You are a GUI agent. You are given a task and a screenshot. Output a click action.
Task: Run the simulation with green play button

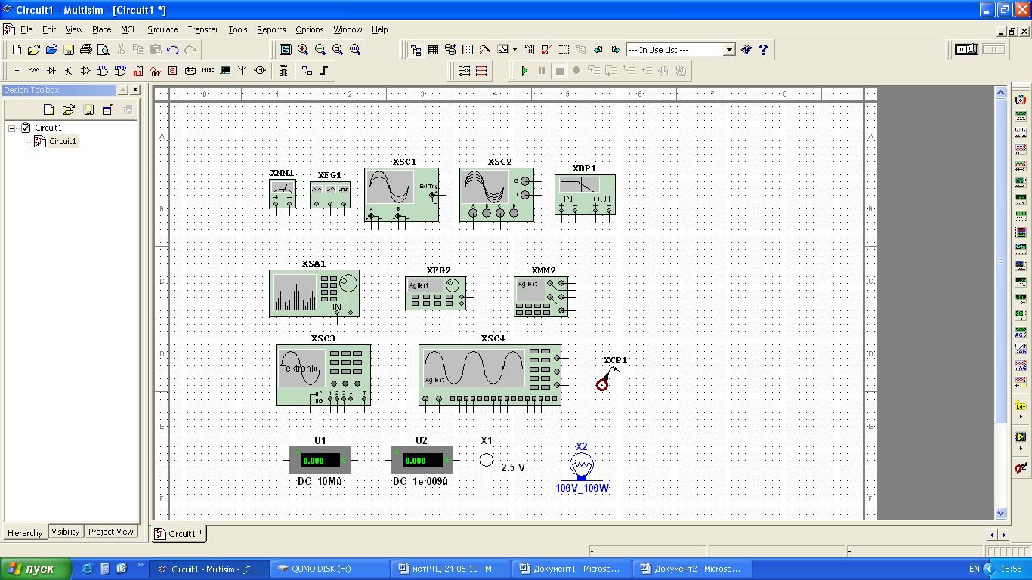coord(524,70)
